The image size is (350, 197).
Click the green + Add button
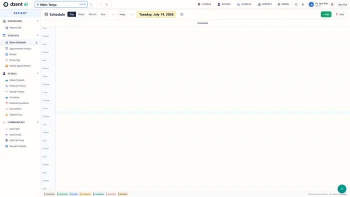[x=326, y=14]
